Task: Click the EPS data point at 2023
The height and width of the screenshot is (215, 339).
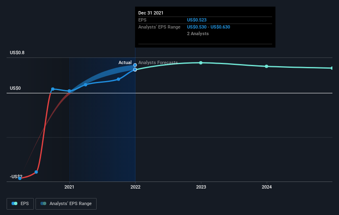Action: coord(201,63)
